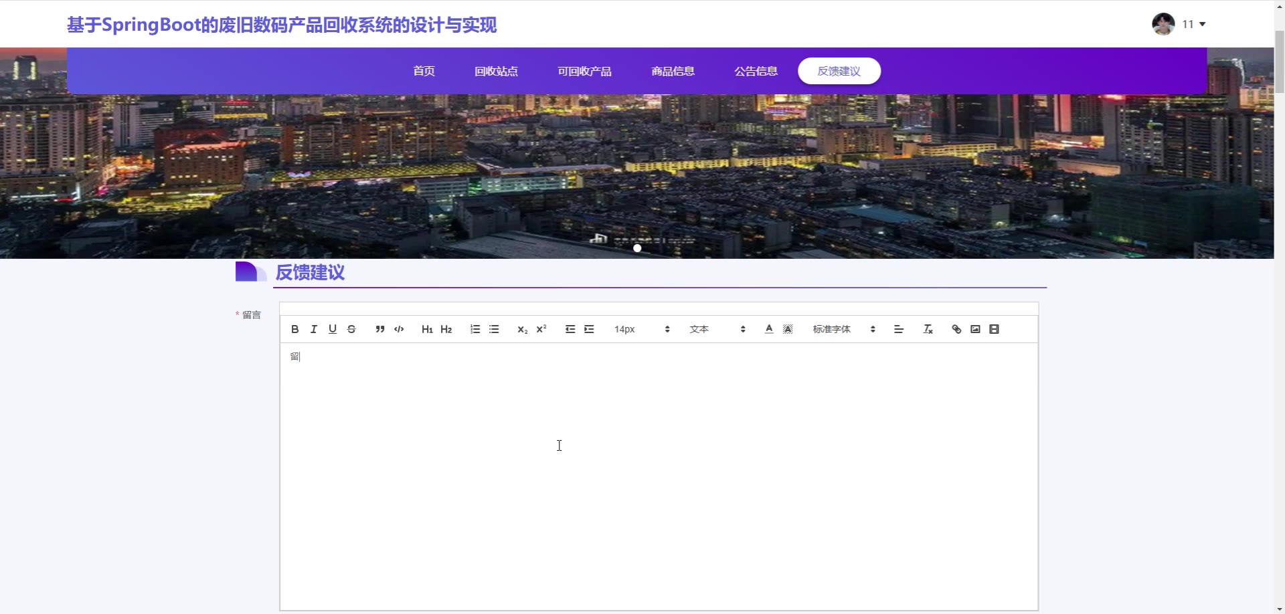Image resolution: width=1285 pixels, height=614 pixels.
Task: Insert a blockquote using the quote icon
Action: click(x=379, y=329)
